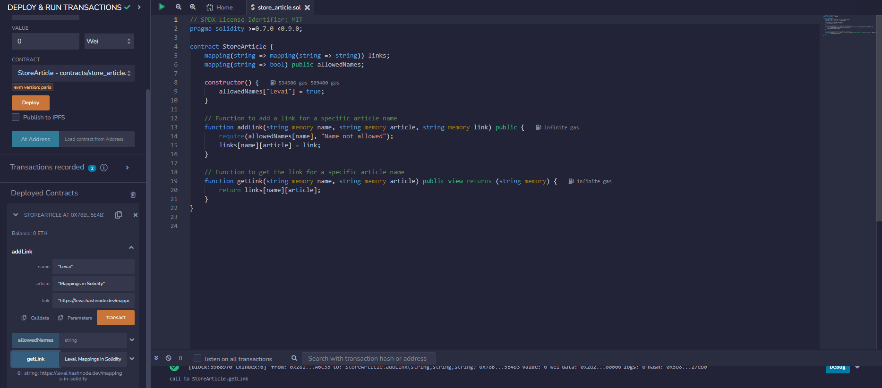The image size is (882, 388).
Task: Click the transaction hash search field
Action: pyautogui.click(x=368, y=359)
